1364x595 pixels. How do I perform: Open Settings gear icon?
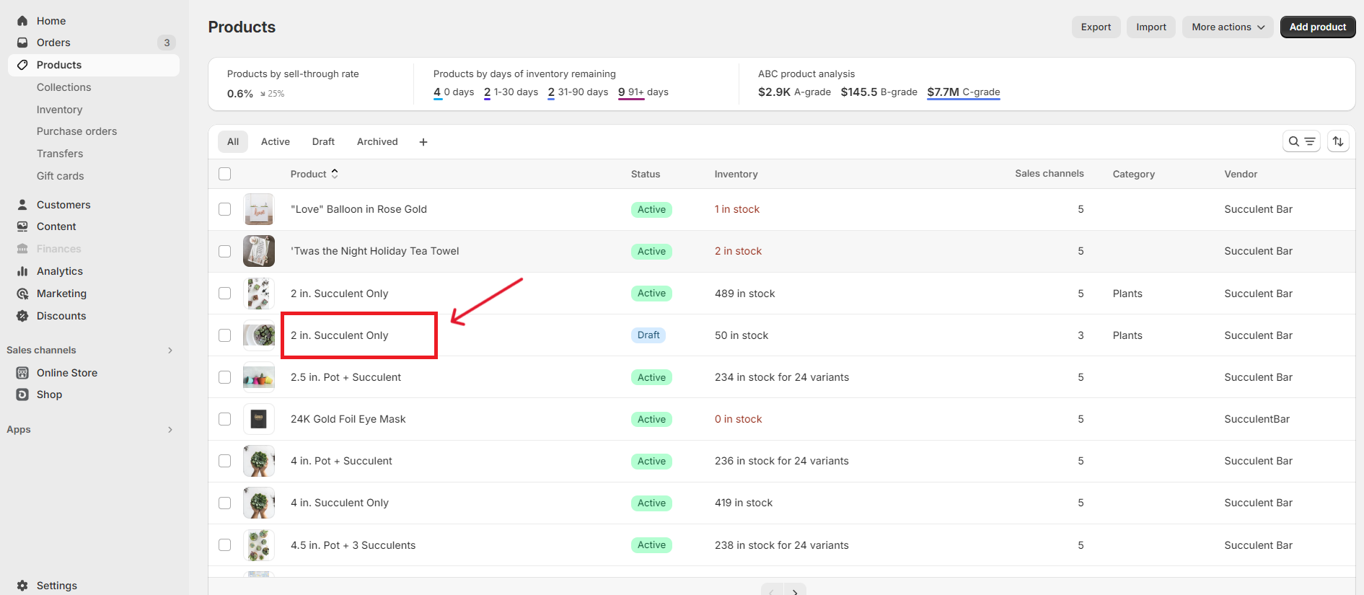point(22,586)
